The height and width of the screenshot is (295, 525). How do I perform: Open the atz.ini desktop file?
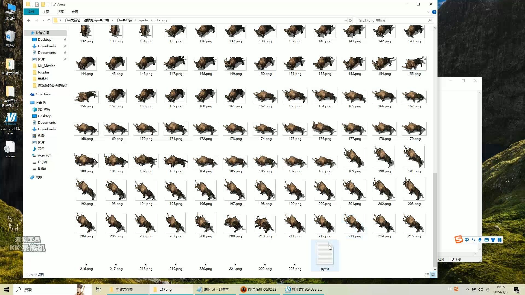coord(10,149)
